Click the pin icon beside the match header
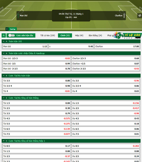This screenshot has height=162, width=142. click(140, 16)
